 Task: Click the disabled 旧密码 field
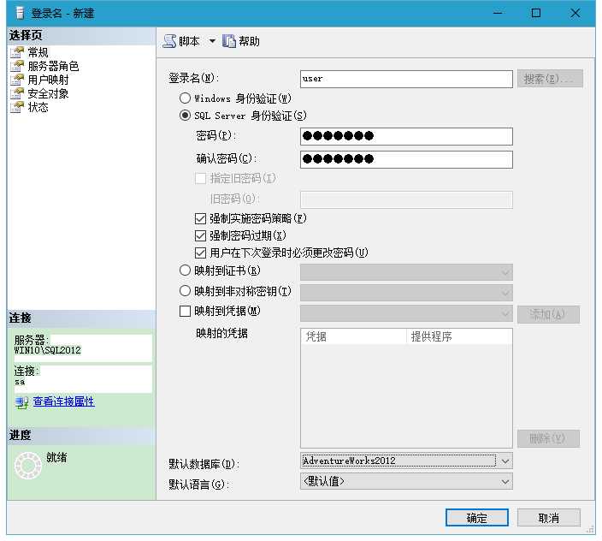point(406,199)
